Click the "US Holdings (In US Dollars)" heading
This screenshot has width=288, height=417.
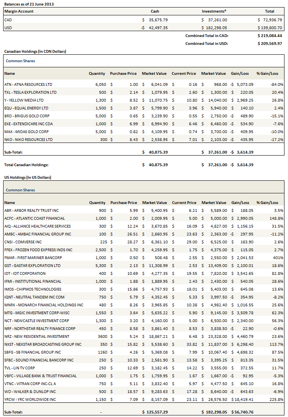[x=28, y=177]
